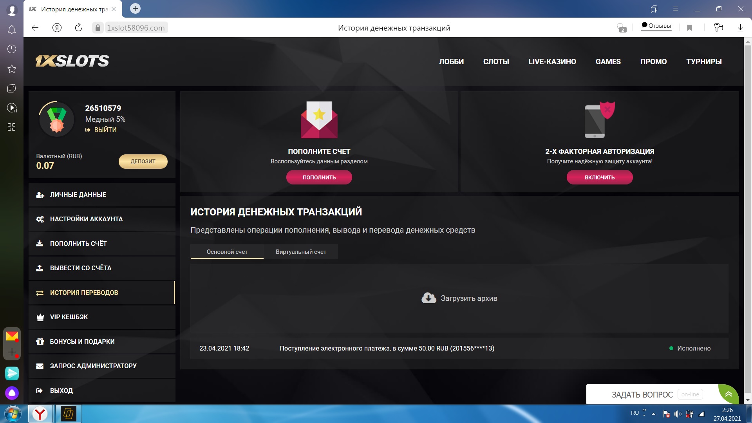Click the download cloud icon for archive
752x423 pixels.
[428, 298]
